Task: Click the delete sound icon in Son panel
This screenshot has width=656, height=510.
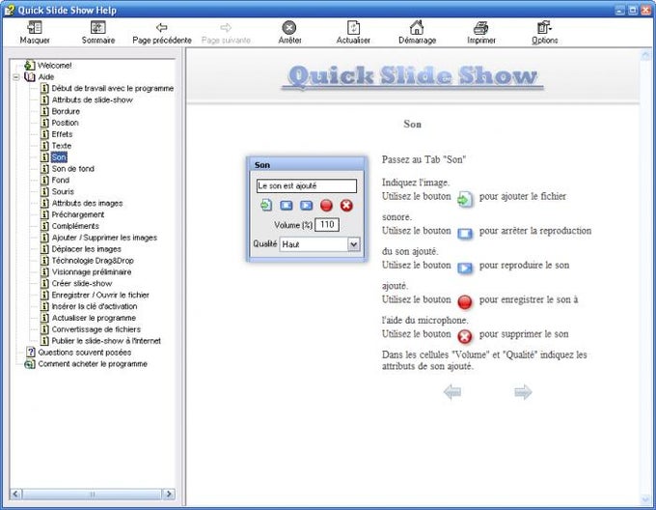Action: (346, 205)
